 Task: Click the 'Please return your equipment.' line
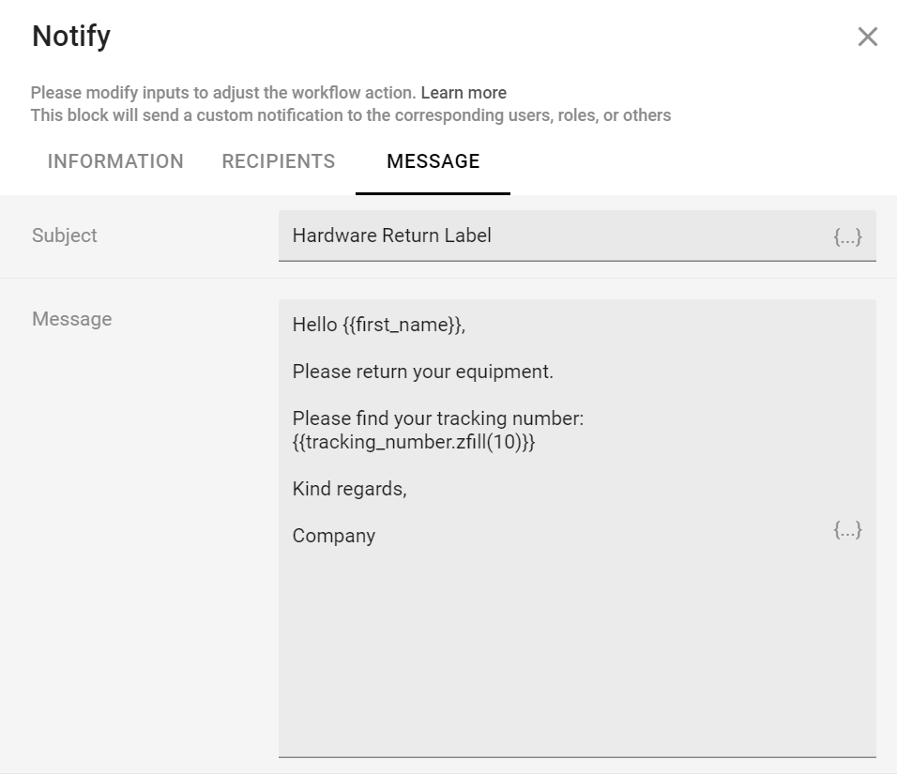coord(422,372)
